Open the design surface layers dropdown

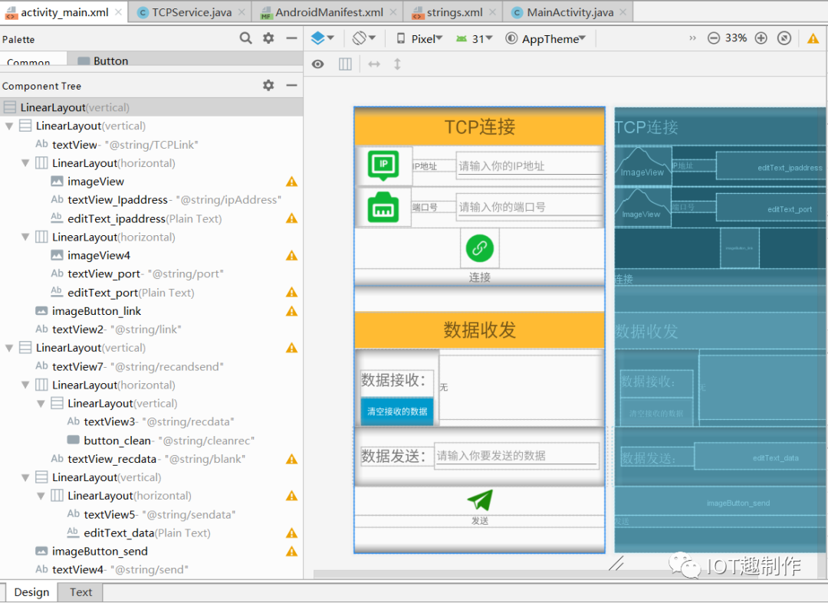pyautogui.click(x=323, y=38)
